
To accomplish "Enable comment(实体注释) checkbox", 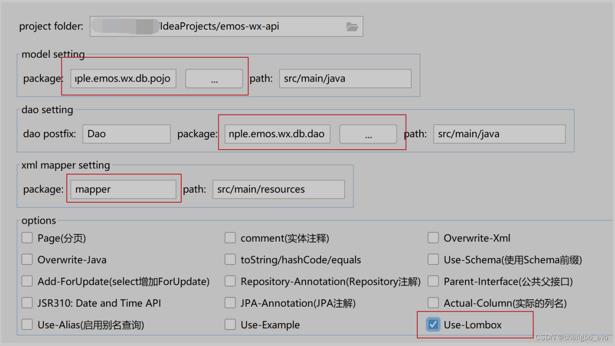I will pos(230,238).
